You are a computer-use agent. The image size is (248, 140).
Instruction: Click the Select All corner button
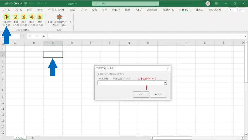pyautogui.click(x=3, y=43)
